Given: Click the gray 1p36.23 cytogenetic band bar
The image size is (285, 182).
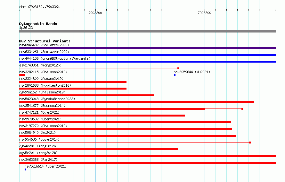Looking at the screenshot, I should click(147, 31).
